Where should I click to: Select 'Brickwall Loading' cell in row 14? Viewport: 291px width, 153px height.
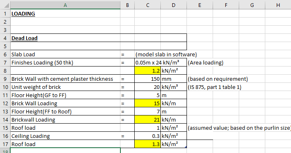pyautogui.click(x=65, y=120)
